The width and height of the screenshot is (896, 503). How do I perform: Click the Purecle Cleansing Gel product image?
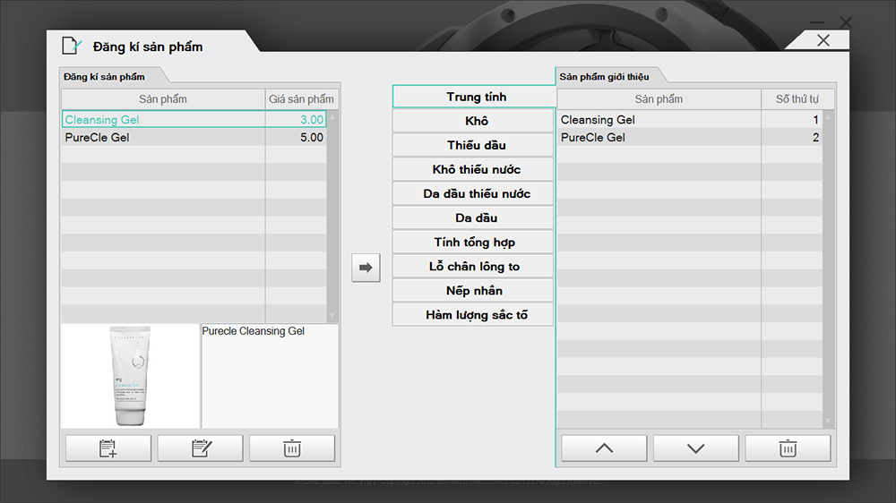[x=130, y=376]
